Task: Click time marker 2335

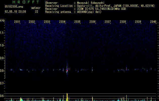Action: click(77, 21)
